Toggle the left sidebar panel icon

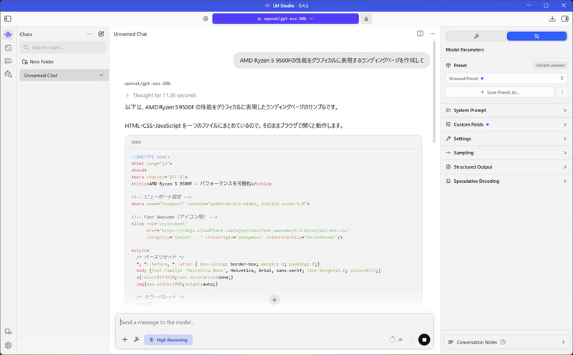tap(8, 19)
